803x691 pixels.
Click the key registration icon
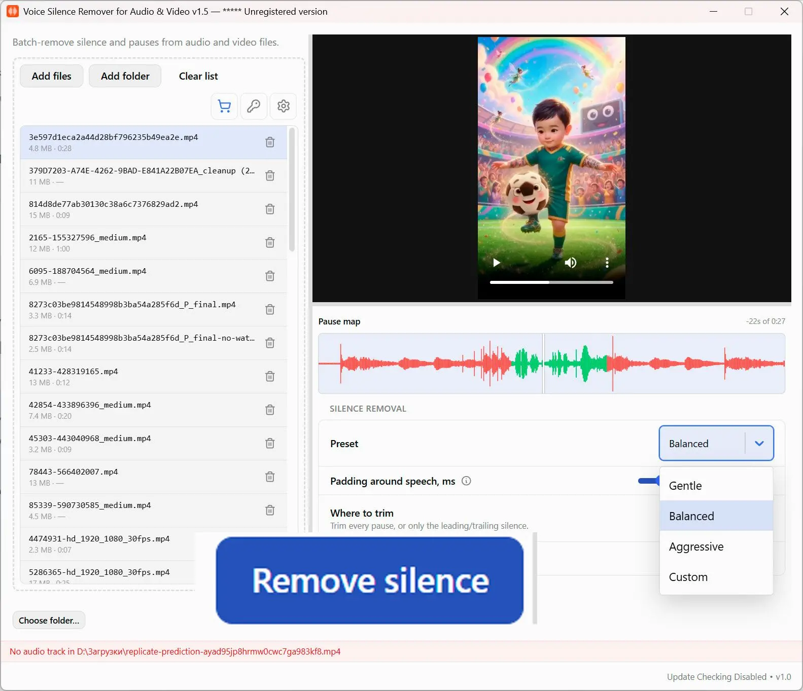coord(254,106)
